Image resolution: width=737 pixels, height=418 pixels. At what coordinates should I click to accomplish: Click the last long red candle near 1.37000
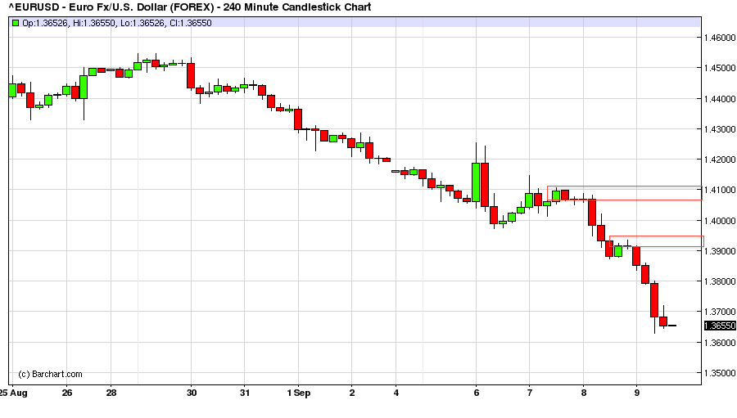click(654, 300)
